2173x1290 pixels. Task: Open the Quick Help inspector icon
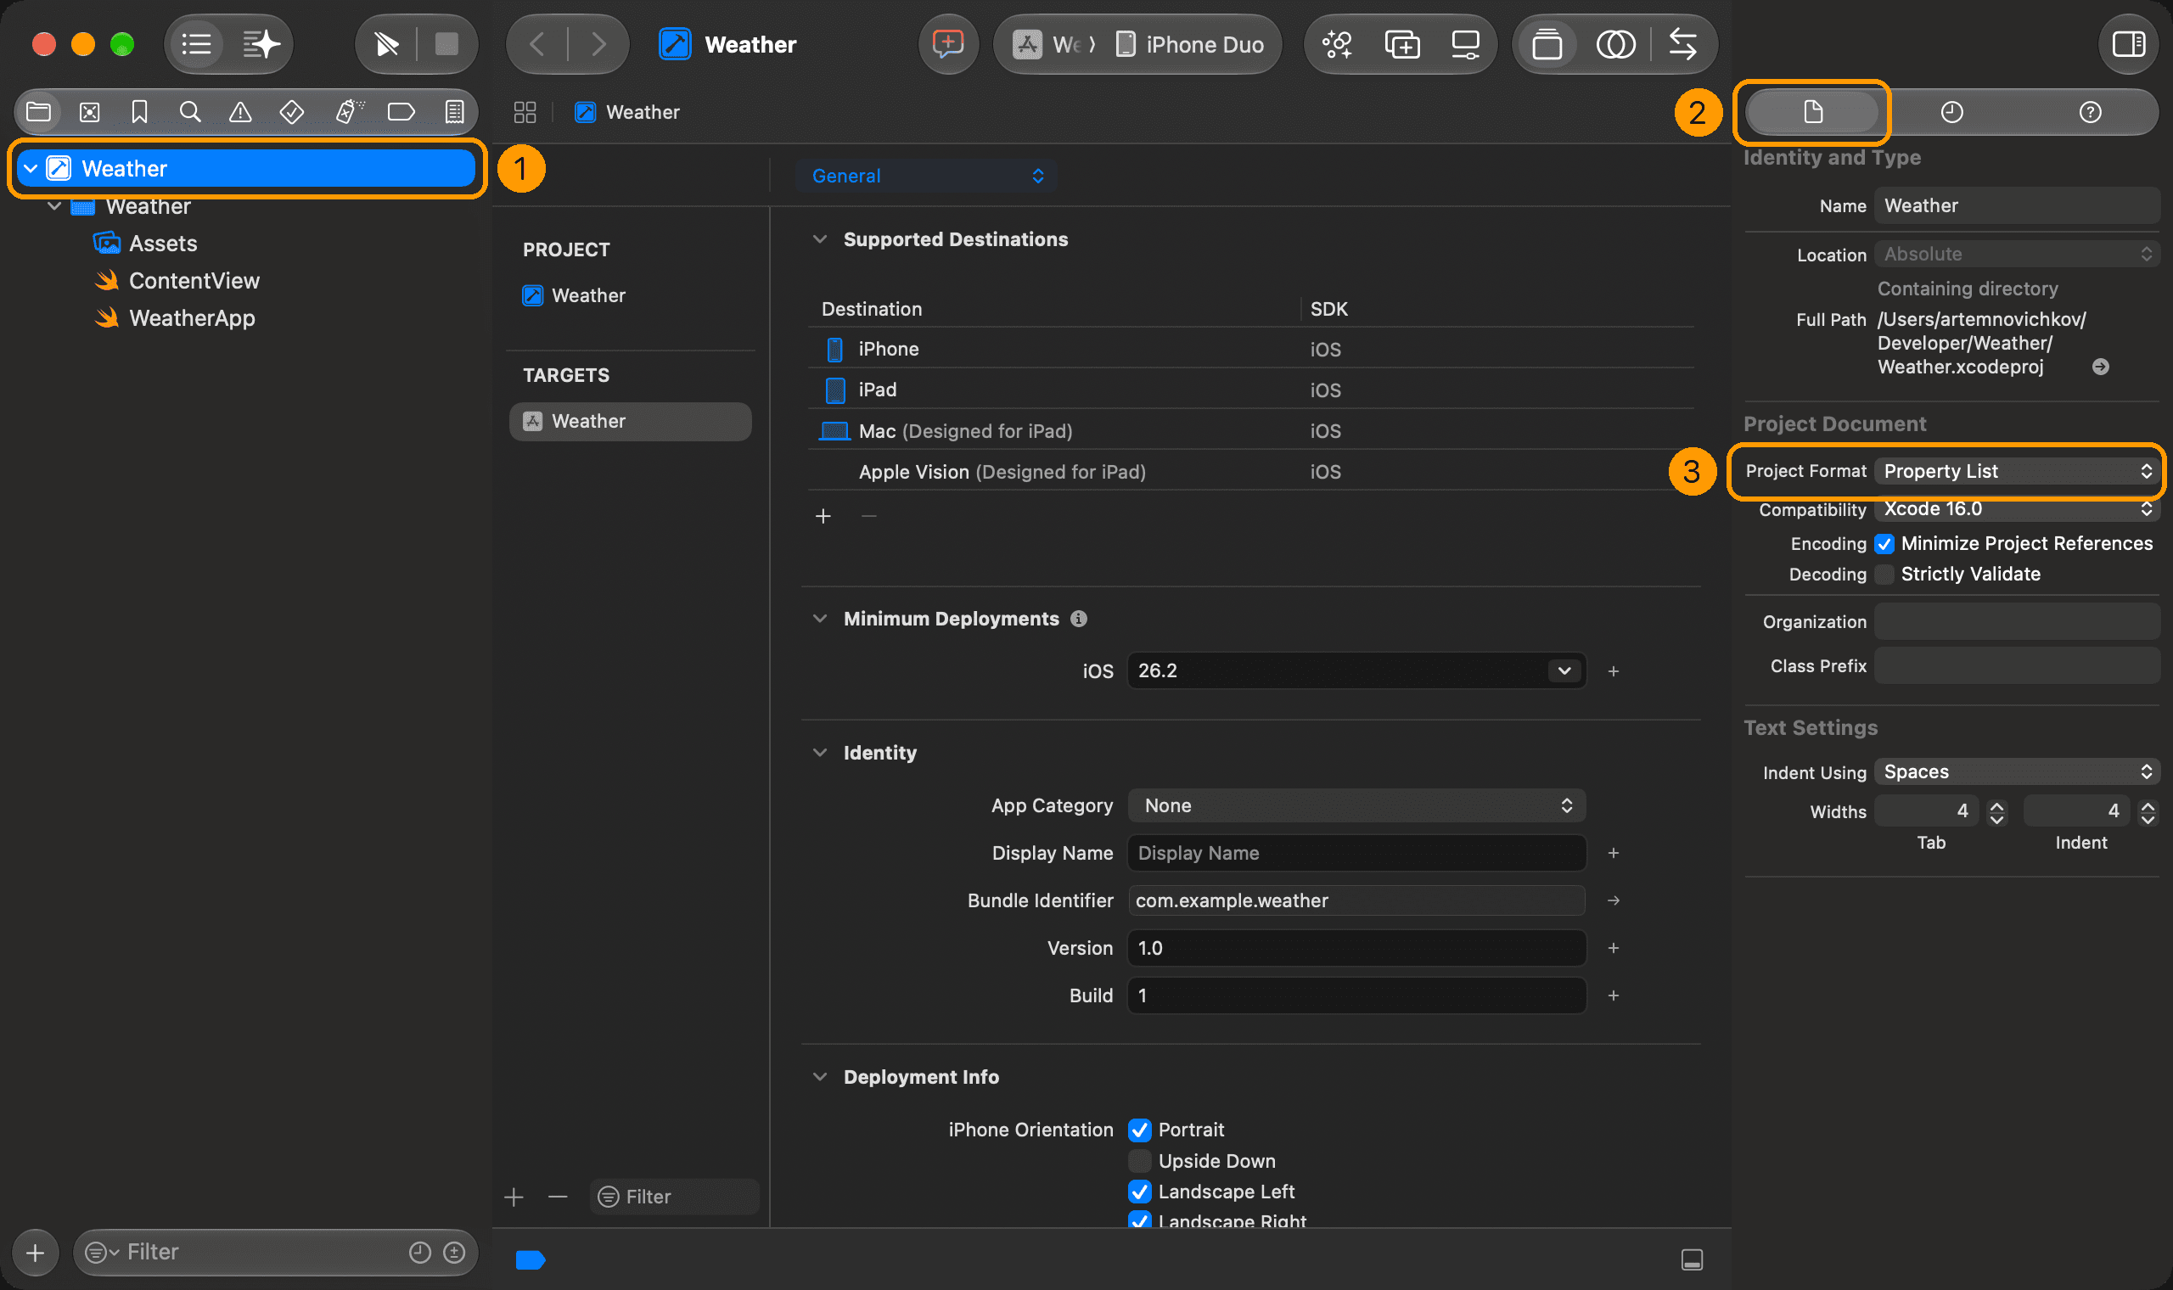[x=2091, y=112]
